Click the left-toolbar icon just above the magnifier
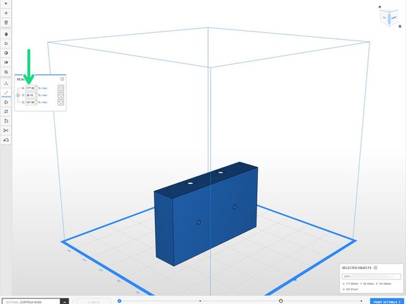 click(x=6, y=62)
